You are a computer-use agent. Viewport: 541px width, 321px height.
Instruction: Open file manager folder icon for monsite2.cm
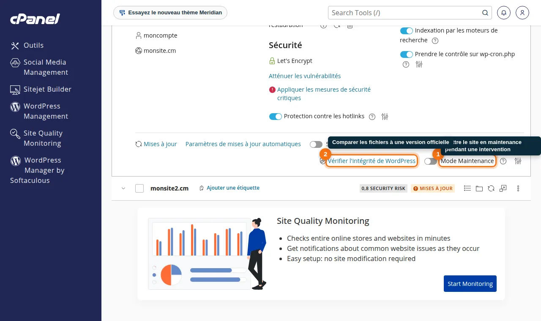tap(479, 188)
